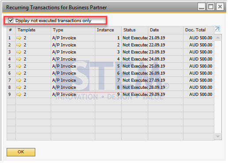The width and height of the screenshot is (228, 163).
Task: Click the Doc. Total column header
Action: coord(198,30)
